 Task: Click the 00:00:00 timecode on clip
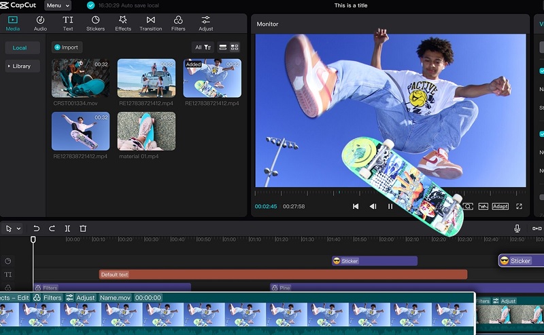(148, 298)
